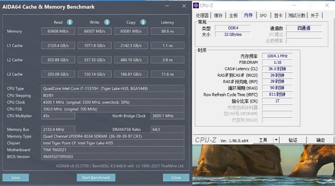This screenshot has width=335, height=186.
Task: Click the 四通道 channel field in CPU-Z
Action: [304, 28]
